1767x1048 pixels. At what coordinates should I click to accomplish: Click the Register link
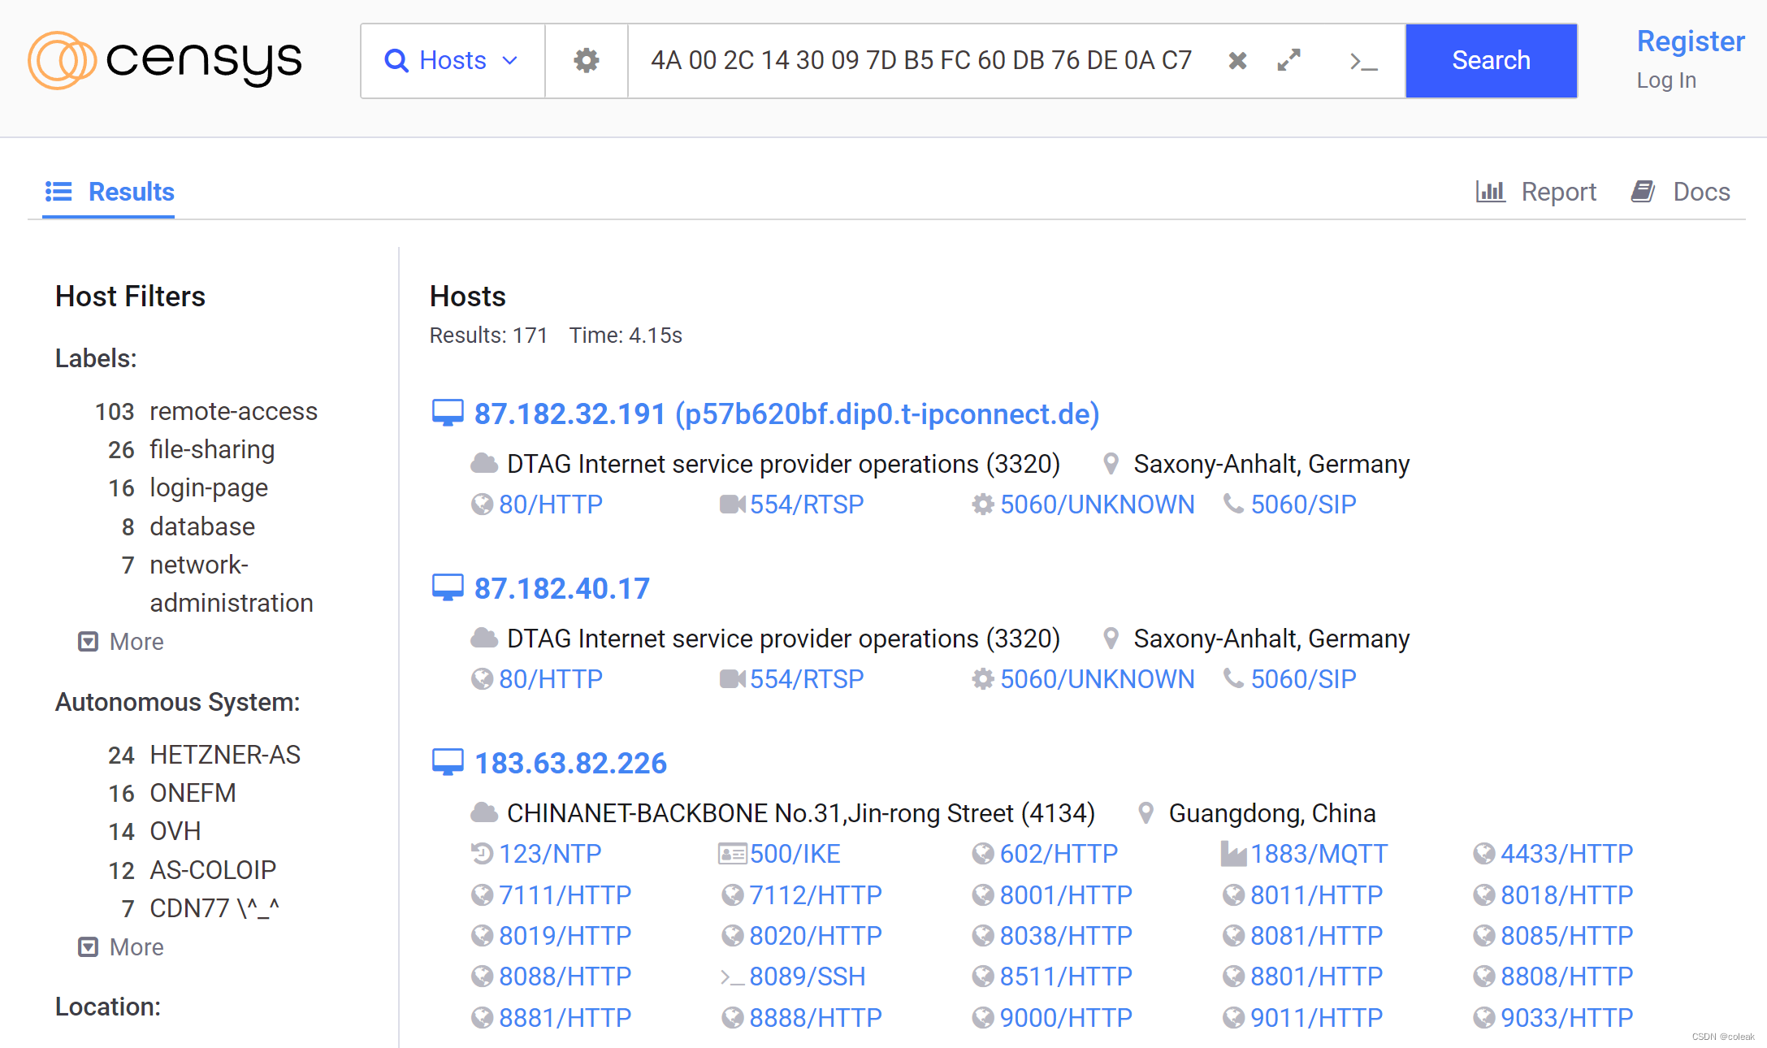(1688, 41)
